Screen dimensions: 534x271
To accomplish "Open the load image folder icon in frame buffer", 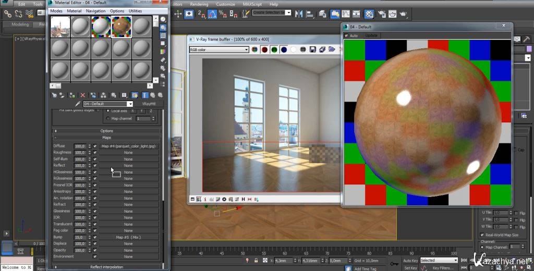I will click(332, 50).
